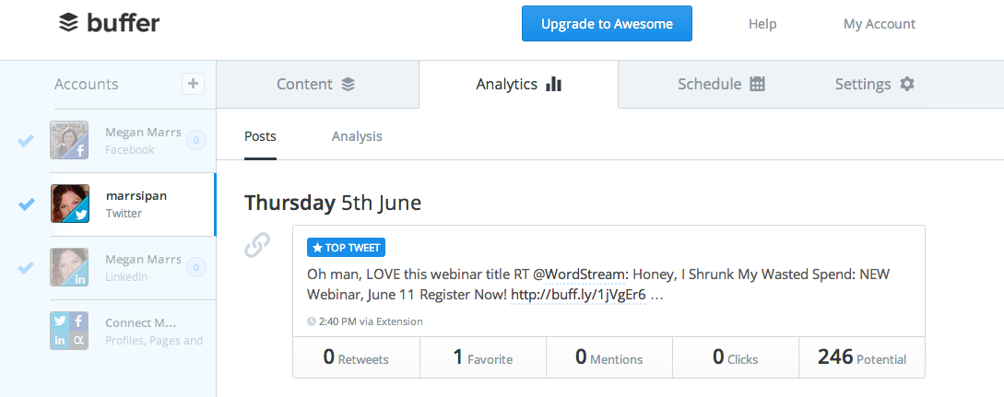Toggle checkmark for marrsipan Twitter account
Image resolution: width=1004 pixels, height=397 pixels.
[26, 204]
